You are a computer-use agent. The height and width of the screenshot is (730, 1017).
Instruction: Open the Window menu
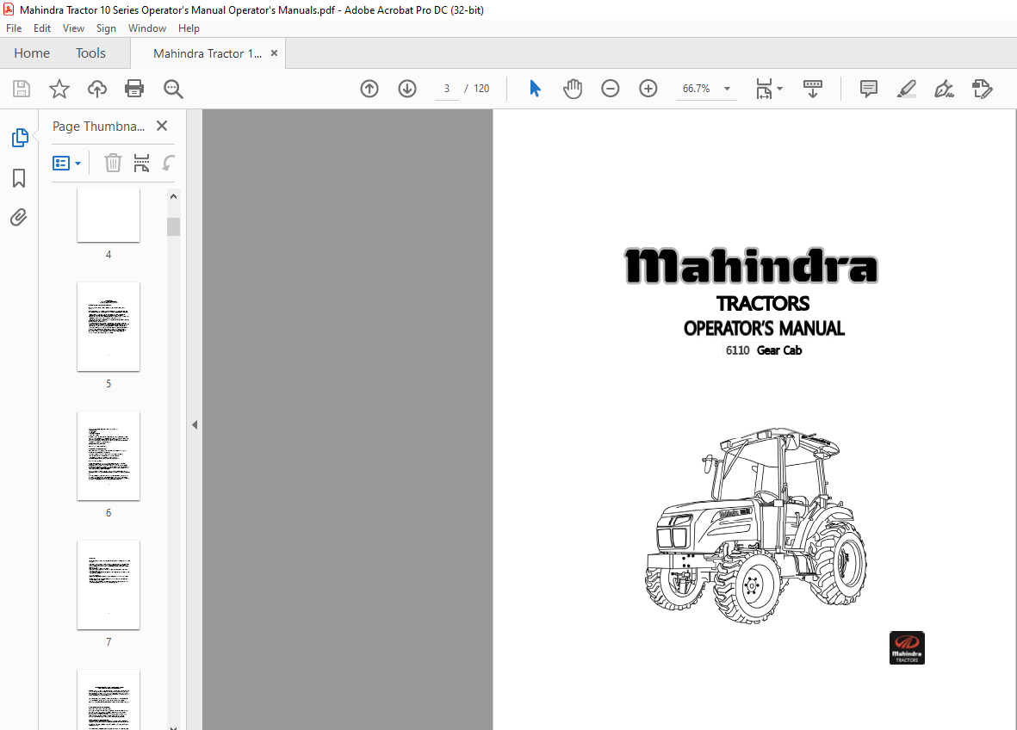coord(147,28)
